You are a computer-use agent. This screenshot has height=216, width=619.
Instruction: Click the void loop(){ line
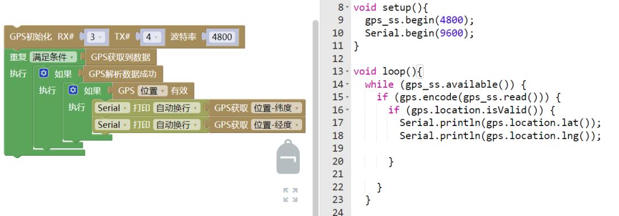[x=388, y=72]
